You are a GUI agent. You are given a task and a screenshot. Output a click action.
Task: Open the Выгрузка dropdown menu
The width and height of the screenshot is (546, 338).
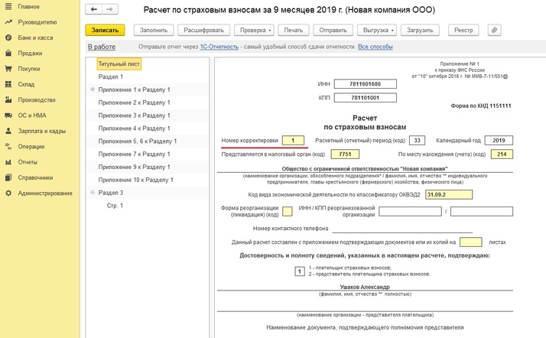[x=379, y=30]
